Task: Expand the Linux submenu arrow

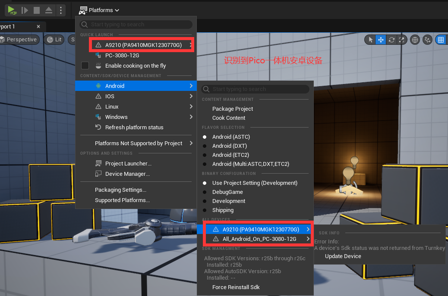Action: (191, 106)
